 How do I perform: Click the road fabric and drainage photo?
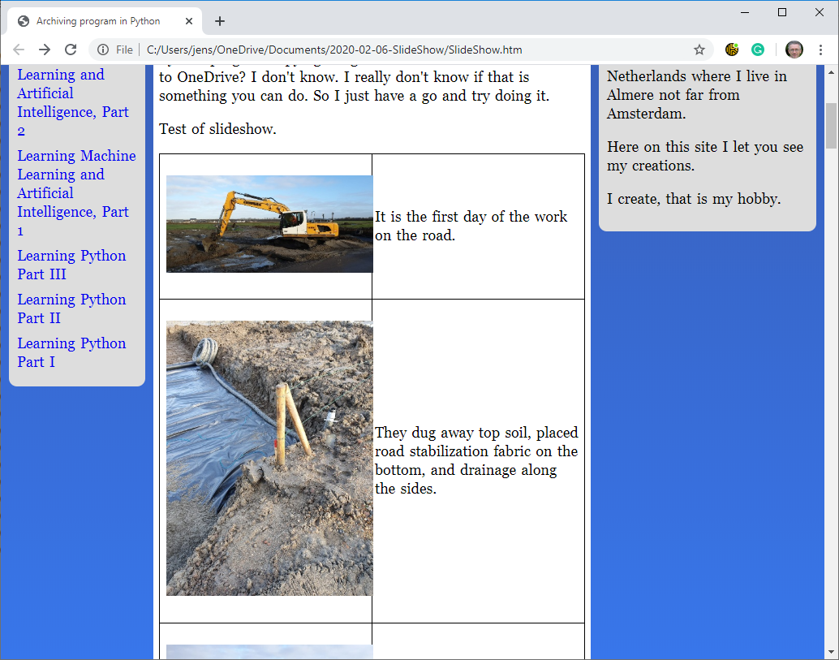[x=269, y=458]
